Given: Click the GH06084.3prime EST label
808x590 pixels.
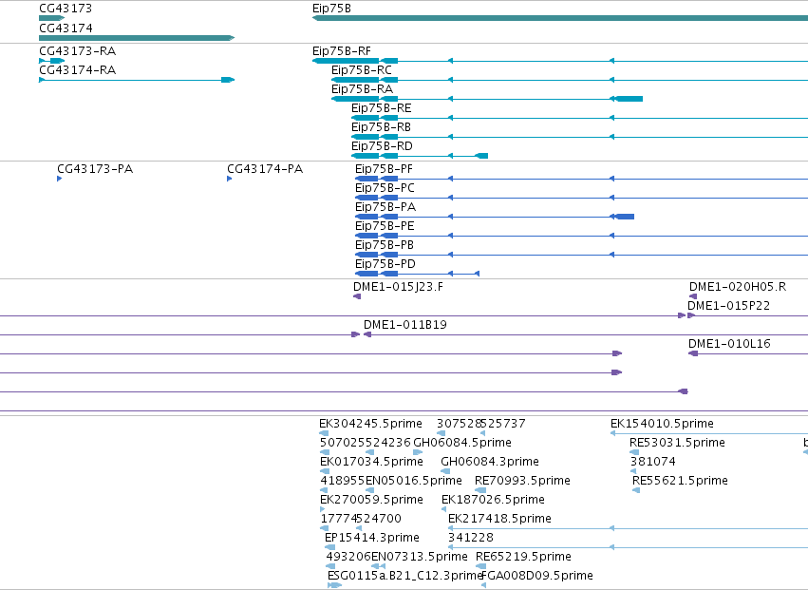Looking at the screenshot, I should point(490,462).
